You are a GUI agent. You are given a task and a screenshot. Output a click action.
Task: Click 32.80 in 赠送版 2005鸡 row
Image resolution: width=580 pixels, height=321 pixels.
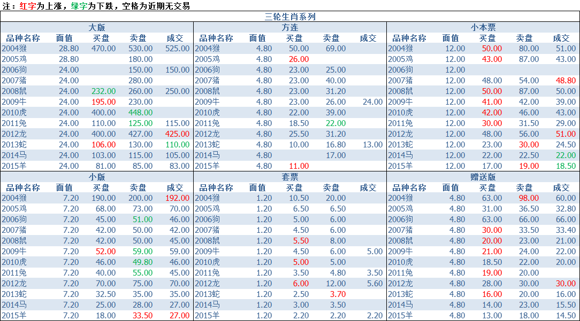[566, 209]
